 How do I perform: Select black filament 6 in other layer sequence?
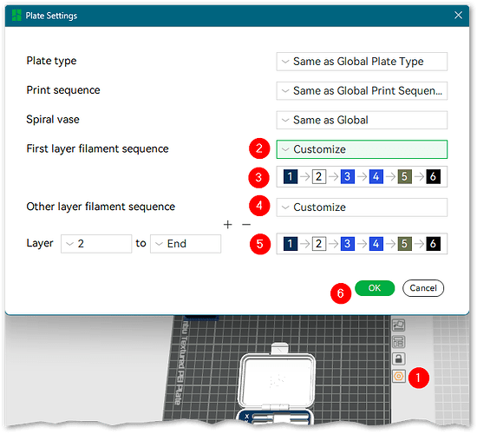pos(433,244)
